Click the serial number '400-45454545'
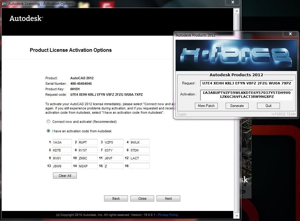Image resolution: width=300 pixels, height=221 pixels. 81,84
